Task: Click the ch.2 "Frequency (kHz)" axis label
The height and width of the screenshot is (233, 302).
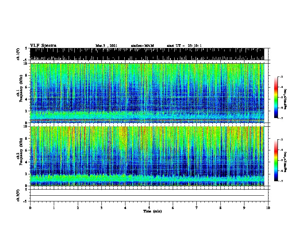Action: click(x=21, y=152)
